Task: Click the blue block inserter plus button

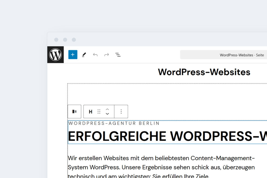Action: pyautogui.click(x=73, y=55)
